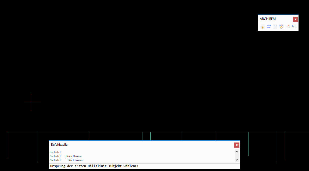This screenshot has width=309, height=171.
Task: Choose the continued chain dimension icon
Action: pos(275,26)
